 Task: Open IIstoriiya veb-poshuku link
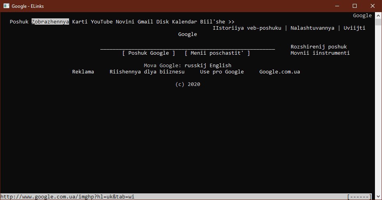click(247, 28)
